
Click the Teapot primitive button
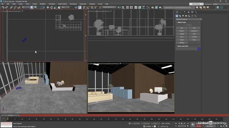point(182,40)
